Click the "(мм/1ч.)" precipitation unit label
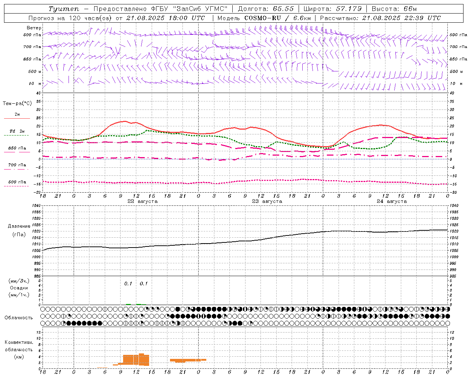 point(19,295)
